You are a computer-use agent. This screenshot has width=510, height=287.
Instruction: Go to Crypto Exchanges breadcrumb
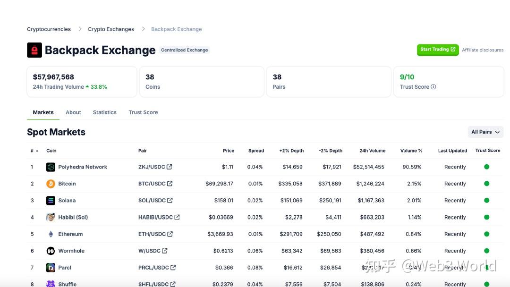[x=111, y=29]
